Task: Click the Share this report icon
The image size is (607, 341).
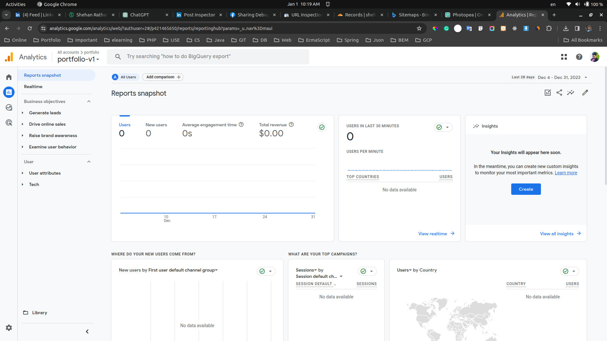Action: (x=559, y=93)
